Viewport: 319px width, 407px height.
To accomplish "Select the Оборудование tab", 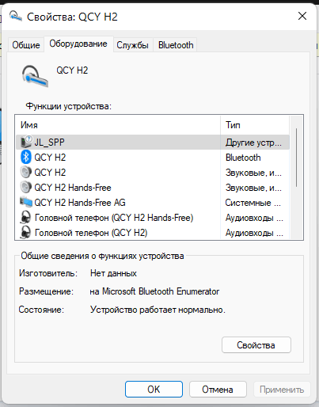I will pyautogui.click(x=78, y=44).
